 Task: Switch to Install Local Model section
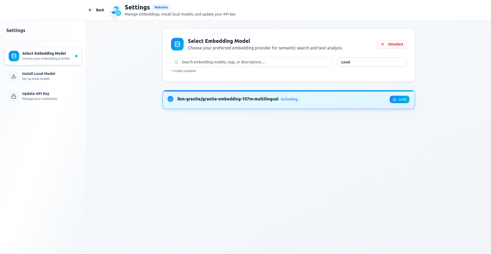click(x=39, y=76)
